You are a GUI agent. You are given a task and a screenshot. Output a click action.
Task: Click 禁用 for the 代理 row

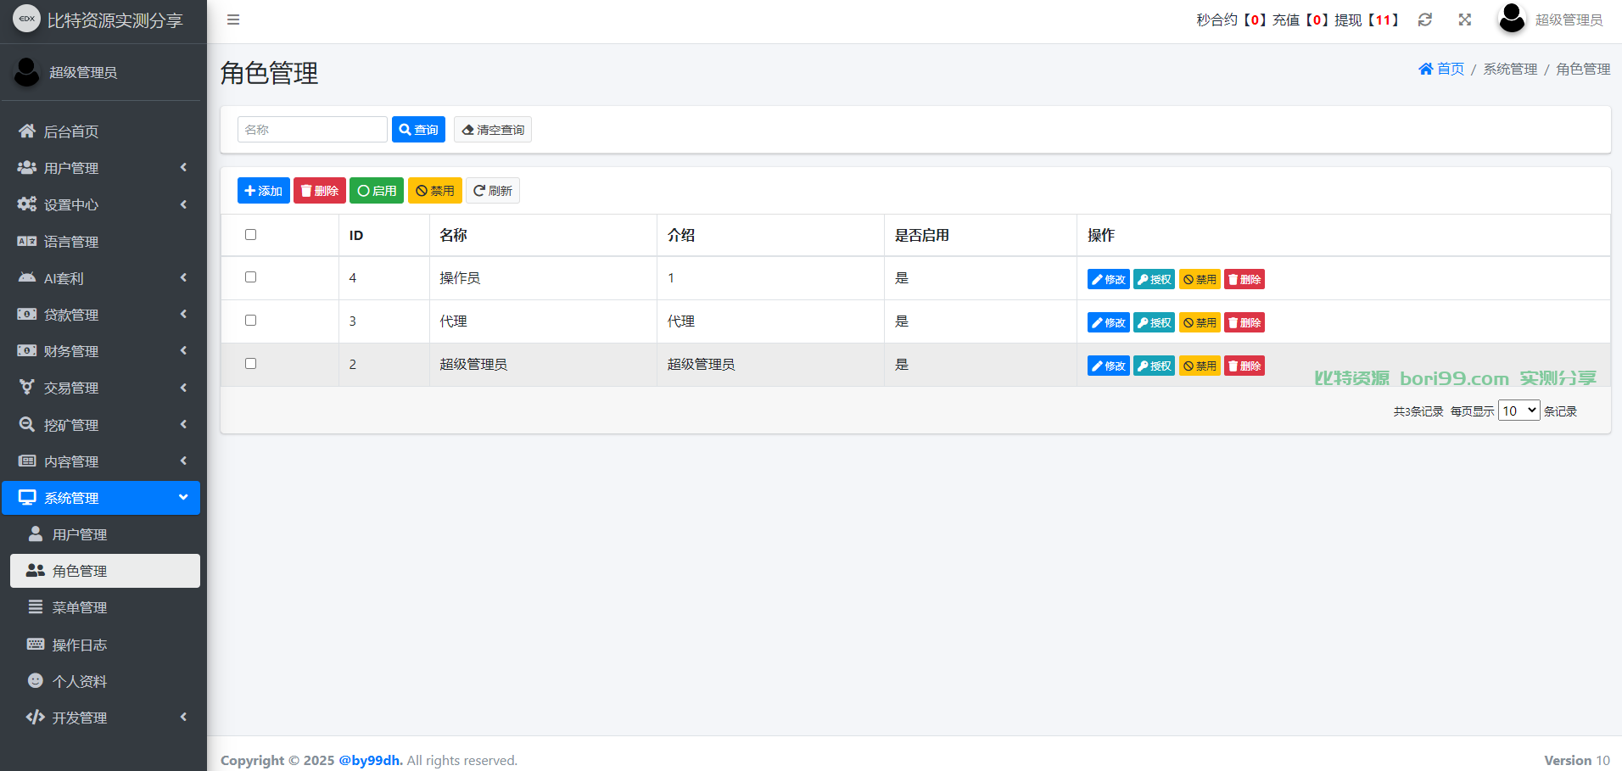tap(1200, 322)
